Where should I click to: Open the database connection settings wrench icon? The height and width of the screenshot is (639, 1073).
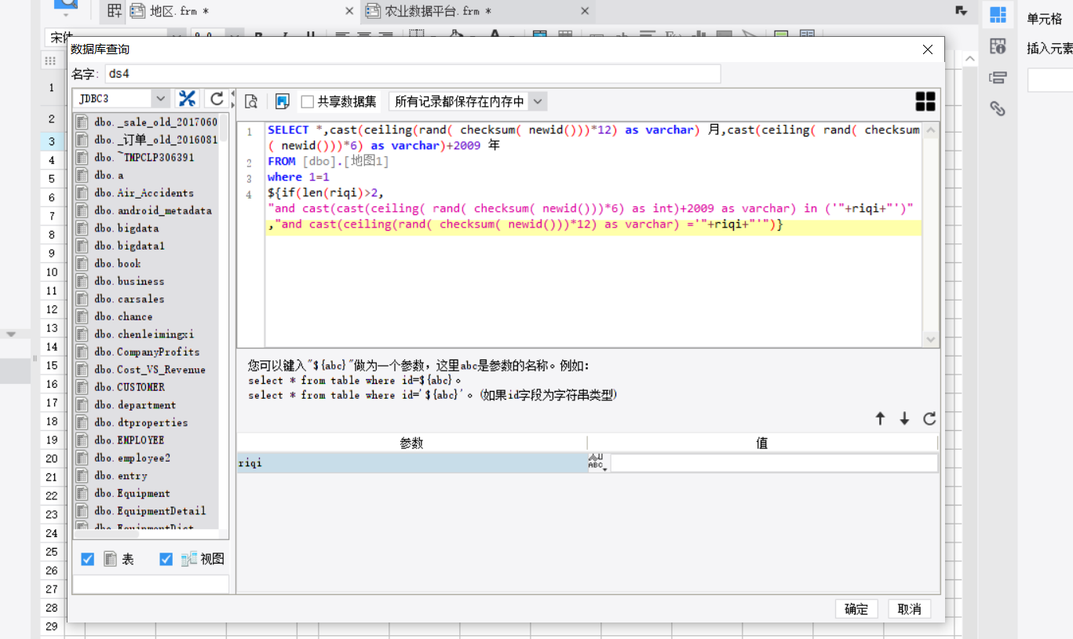pyautogui.click(x=187, y=98)
